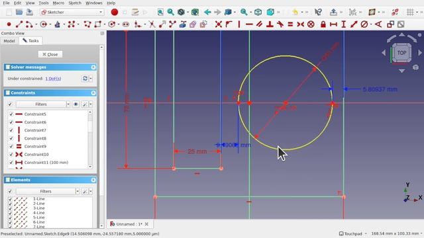The height and width of the screenshot is (238, 424).
Task: Select the Create regular polygon tool
Action: pos(112,24)
